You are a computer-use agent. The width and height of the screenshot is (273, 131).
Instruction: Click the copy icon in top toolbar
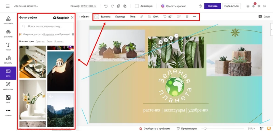click(x=119, y=6)
